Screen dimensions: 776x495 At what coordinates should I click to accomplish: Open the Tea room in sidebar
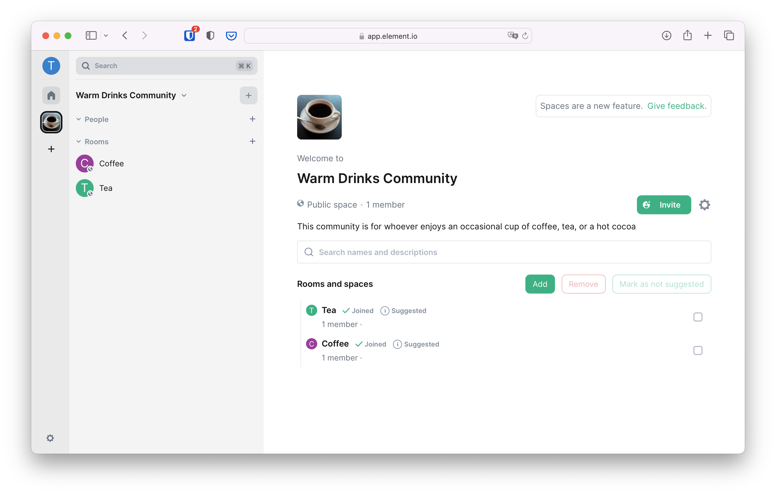166,188
